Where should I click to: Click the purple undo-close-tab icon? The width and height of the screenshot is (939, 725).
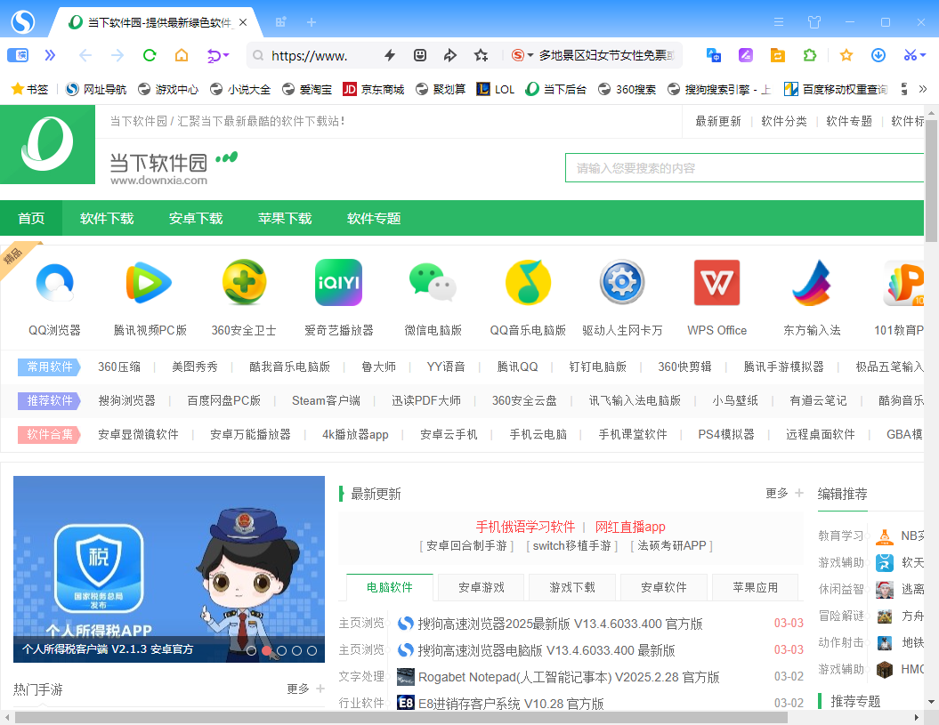[x=214, y=56]
